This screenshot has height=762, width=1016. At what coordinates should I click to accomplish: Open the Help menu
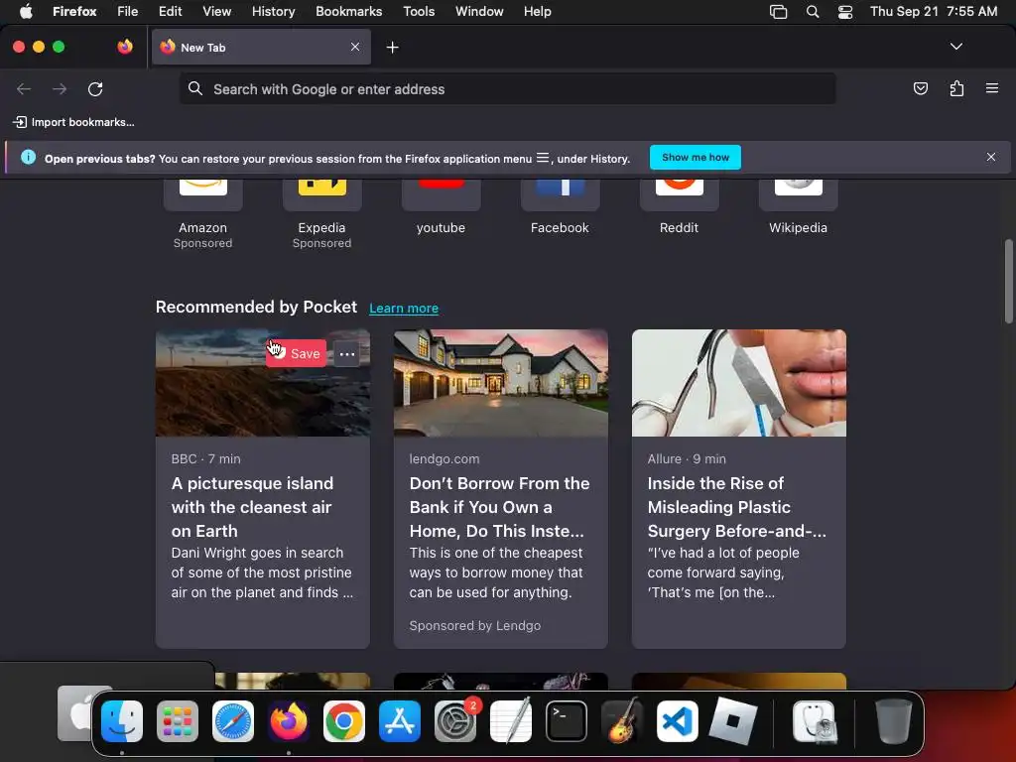coord(537,11)
